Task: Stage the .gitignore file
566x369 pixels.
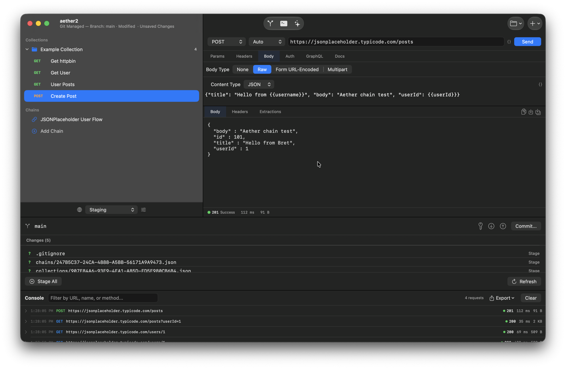Action: coord(534,254)
